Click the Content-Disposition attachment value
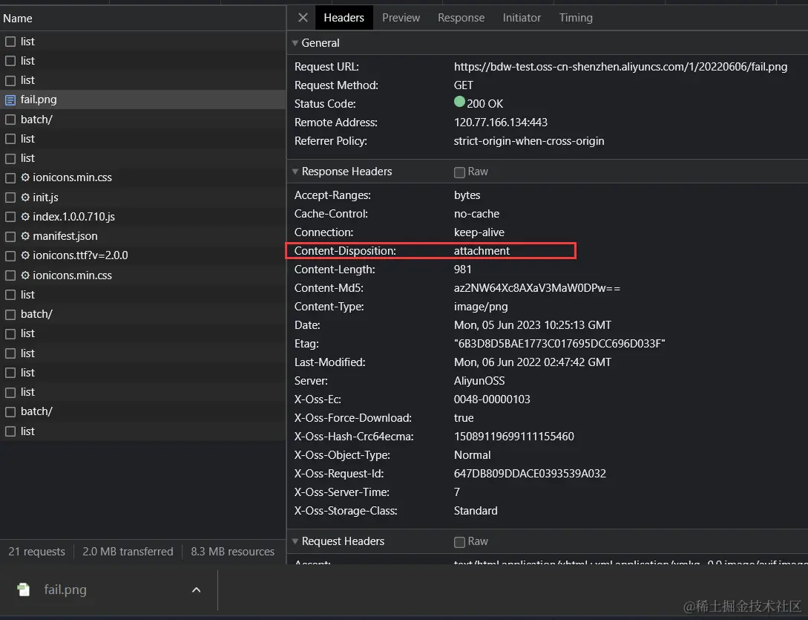The height and width of the screenshot is (620, 808). tap(482, 251)
